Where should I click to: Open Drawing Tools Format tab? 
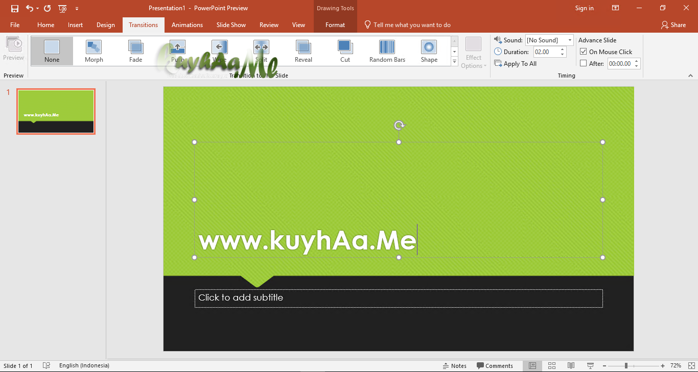pos(335,25)
